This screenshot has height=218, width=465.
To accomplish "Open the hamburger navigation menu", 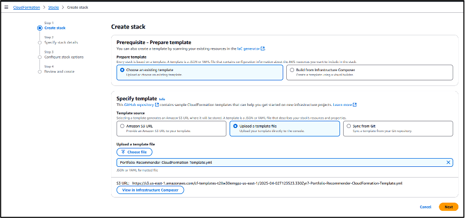I will pyautogui.click(x=6, y=8).
